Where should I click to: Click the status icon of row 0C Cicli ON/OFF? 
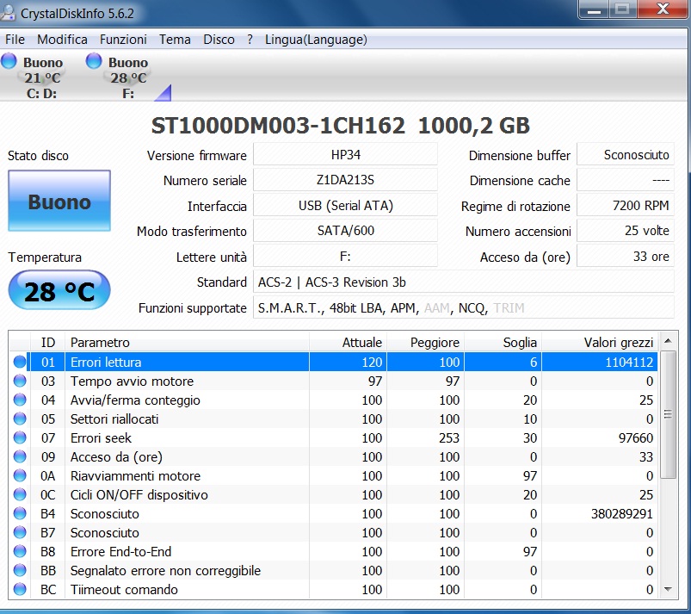point(20,494)
